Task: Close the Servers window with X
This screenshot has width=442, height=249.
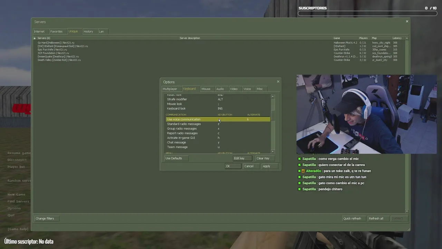Action: (x=407, y=21)
